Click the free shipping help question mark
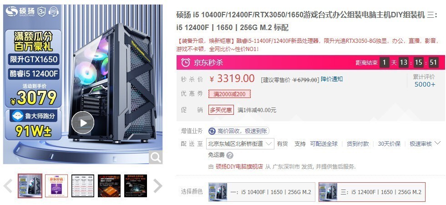446x205 pixels. (x=230, y=155)
